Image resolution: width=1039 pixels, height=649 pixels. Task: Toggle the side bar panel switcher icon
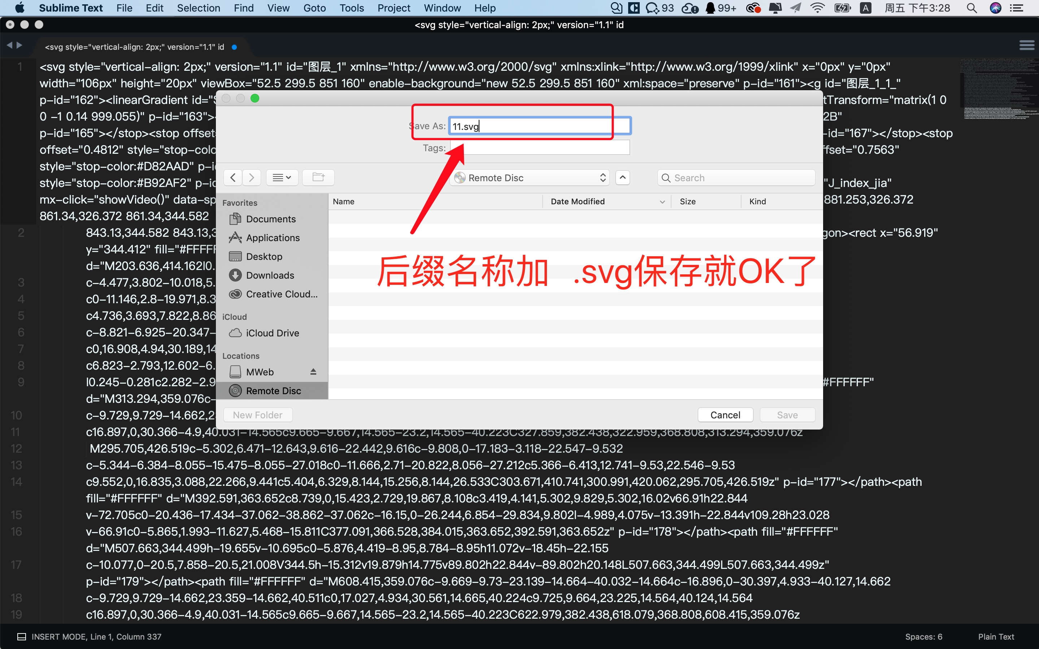tap(21, 637)
